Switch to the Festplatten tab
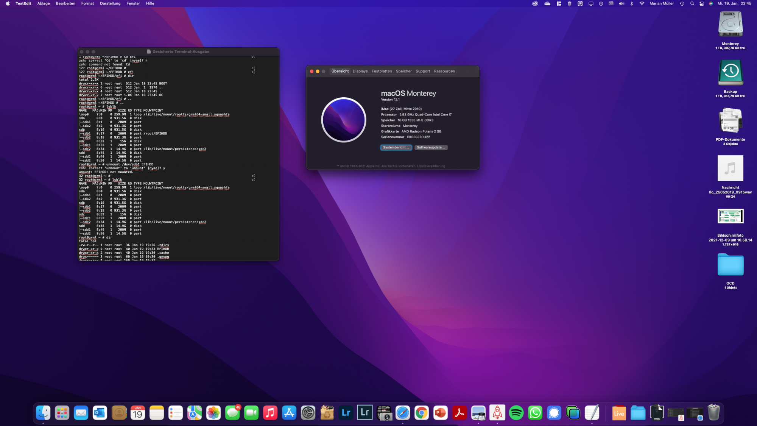 tap(382, 71)
